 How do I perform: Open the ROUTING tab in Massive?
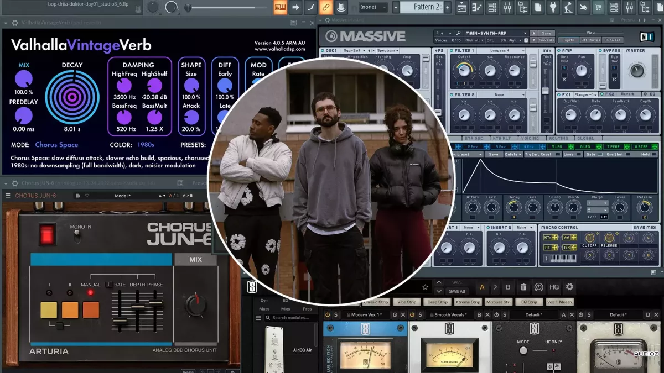[x=559, y=139]
